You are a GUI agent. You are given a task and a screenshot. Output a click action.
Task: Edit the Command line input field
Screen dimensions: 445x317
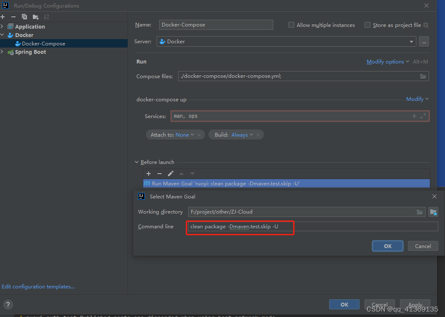240,227
